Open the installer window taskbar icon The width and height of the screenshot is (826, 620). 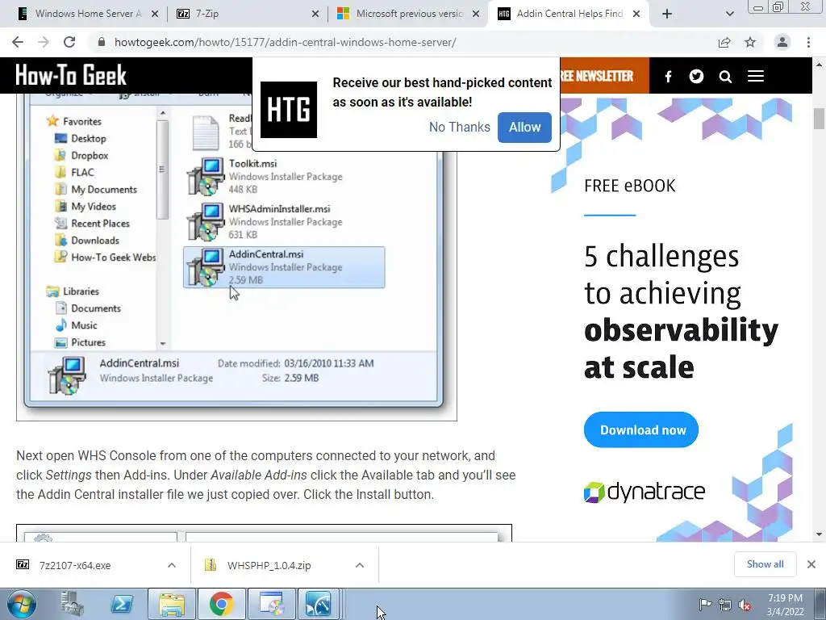(271, 604)
